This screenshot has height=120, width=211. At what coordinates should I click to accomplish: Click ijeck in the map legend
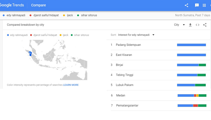point(64,35)
